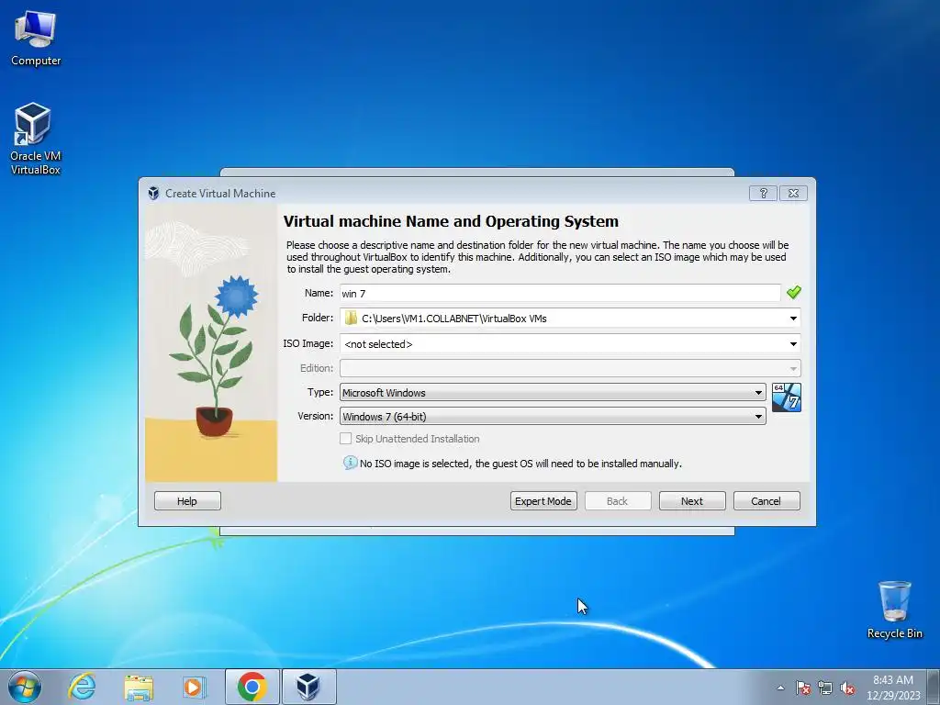Click the Windows 7 64-bit OS badge icon
The width and height of the screenshot is (940, 705).
click(x=787, y=397)
